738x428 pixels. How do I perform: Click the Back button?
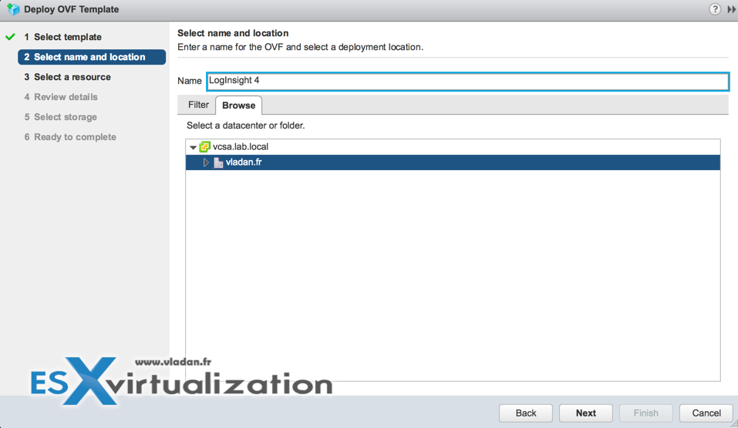click(x=526, y=413)
